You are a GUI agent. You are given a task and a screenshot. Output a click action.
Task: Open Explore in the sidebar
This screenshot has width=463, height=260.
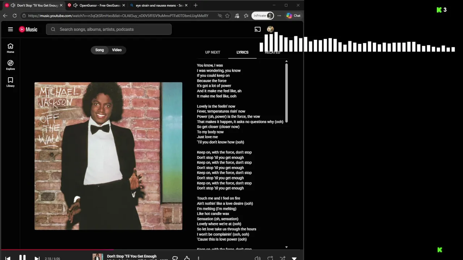pos(10,65)
